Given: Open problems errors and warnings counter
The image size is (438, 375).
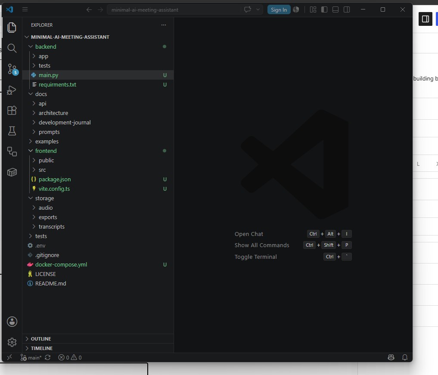Looking at the screenshot, I should [70, 358].
